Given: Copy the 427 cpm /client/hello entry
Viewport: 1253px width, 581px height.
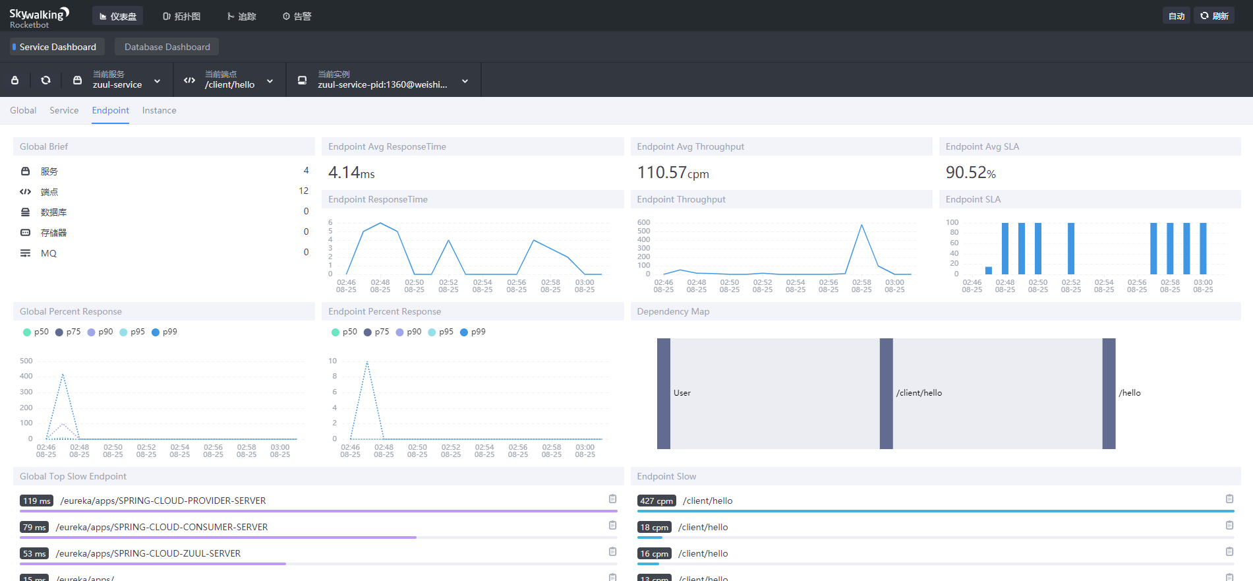Looking at the screenshot, I should click(1229, 499).
